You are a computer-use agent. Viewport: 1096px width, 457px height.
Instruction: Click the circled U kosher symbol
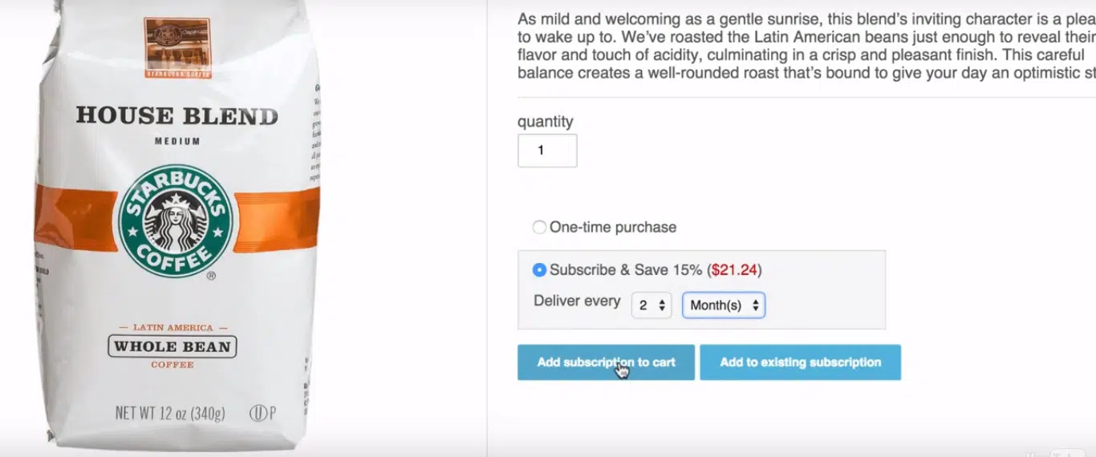coord(258,414)
